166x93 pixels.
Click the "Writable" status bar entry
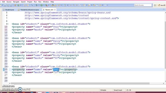pyautogui.click(x=103, y=90)
